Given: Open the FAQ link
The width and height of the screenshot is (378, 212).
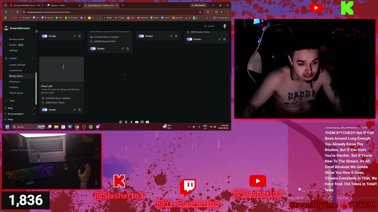Looking at the screenshot, I should coord(10,108).
